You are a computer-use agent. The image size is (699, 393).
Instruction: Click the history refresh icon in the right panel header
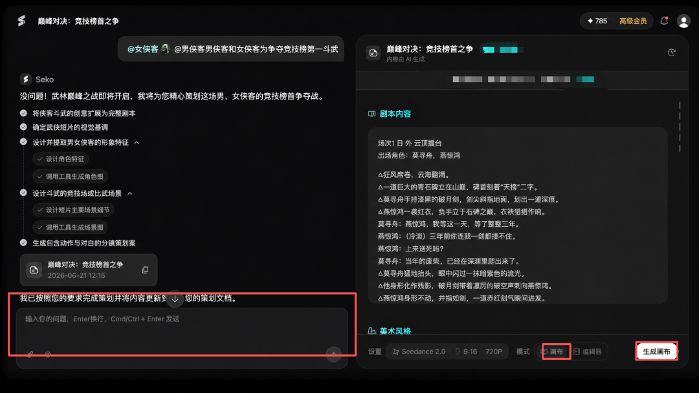tap(671, 52)
